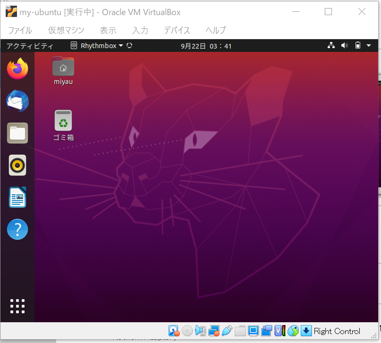Open the 仮想マシン menu
381x343 pixels.
(x=66, y=30)
